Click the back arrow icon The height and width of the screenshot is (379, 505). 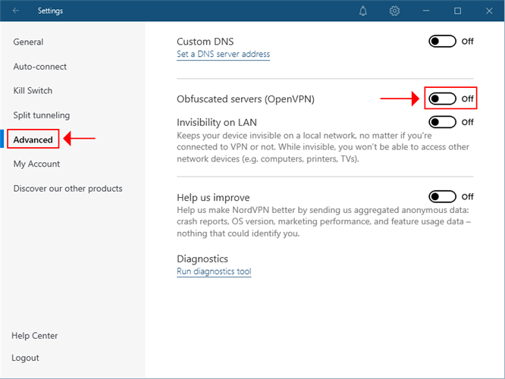[17, 11]
